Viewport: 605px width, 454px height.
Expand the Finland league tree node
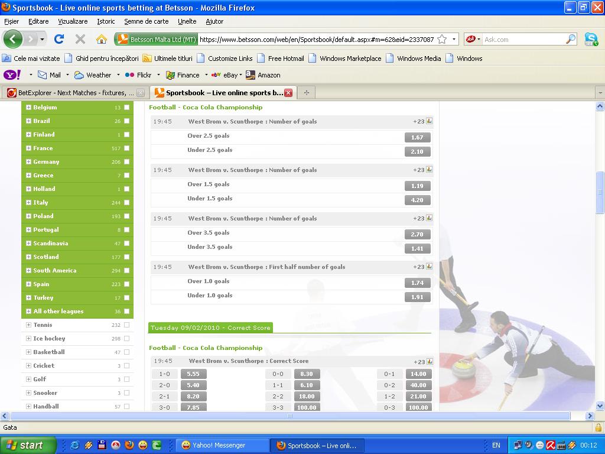(28, 134)
